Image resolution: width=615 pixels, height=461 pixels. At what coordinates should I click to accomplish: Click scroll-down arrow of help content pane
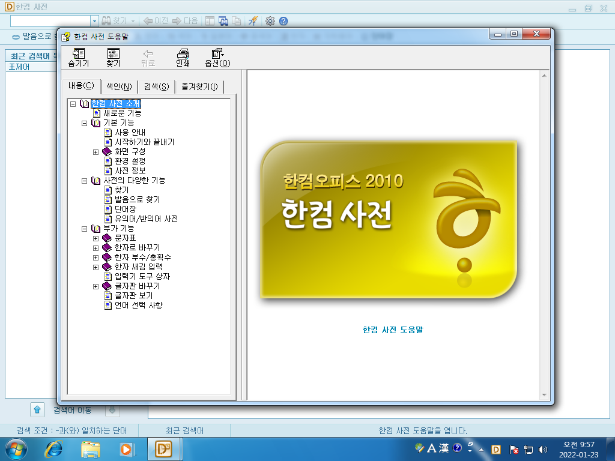coord(544,395)
